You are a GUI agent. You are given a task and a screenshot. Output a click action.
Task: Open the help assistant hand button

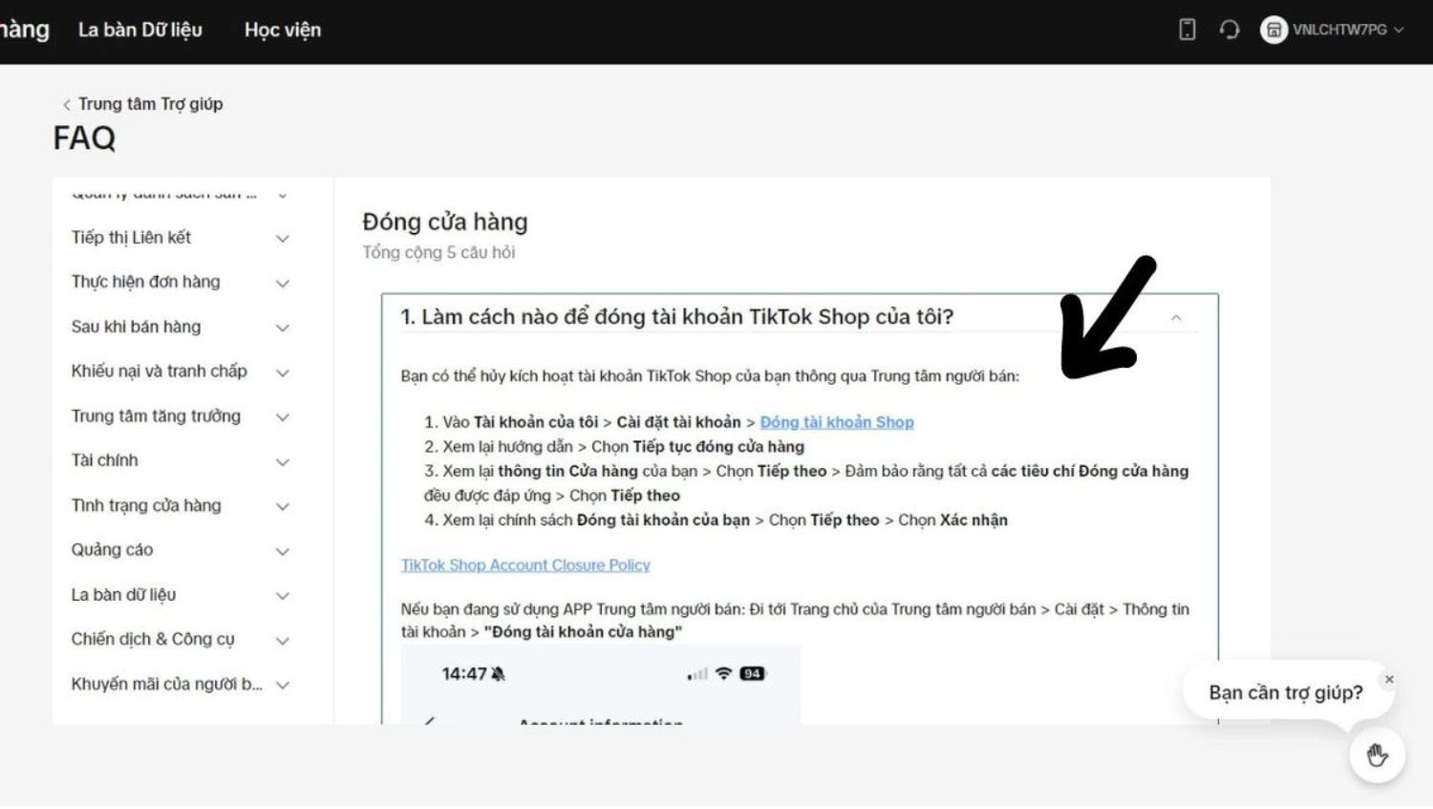1377,756
